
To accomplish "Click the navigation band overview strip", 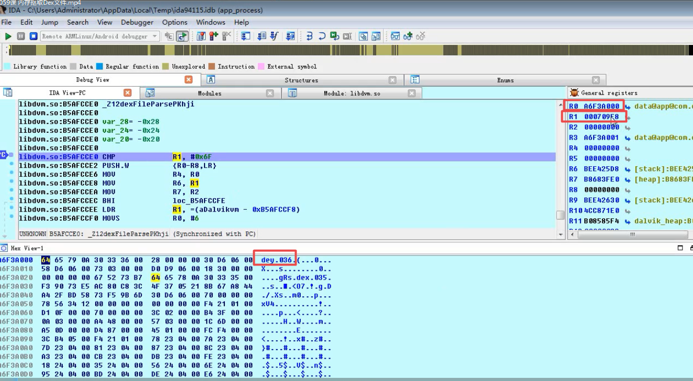I will tap(350, 50).
